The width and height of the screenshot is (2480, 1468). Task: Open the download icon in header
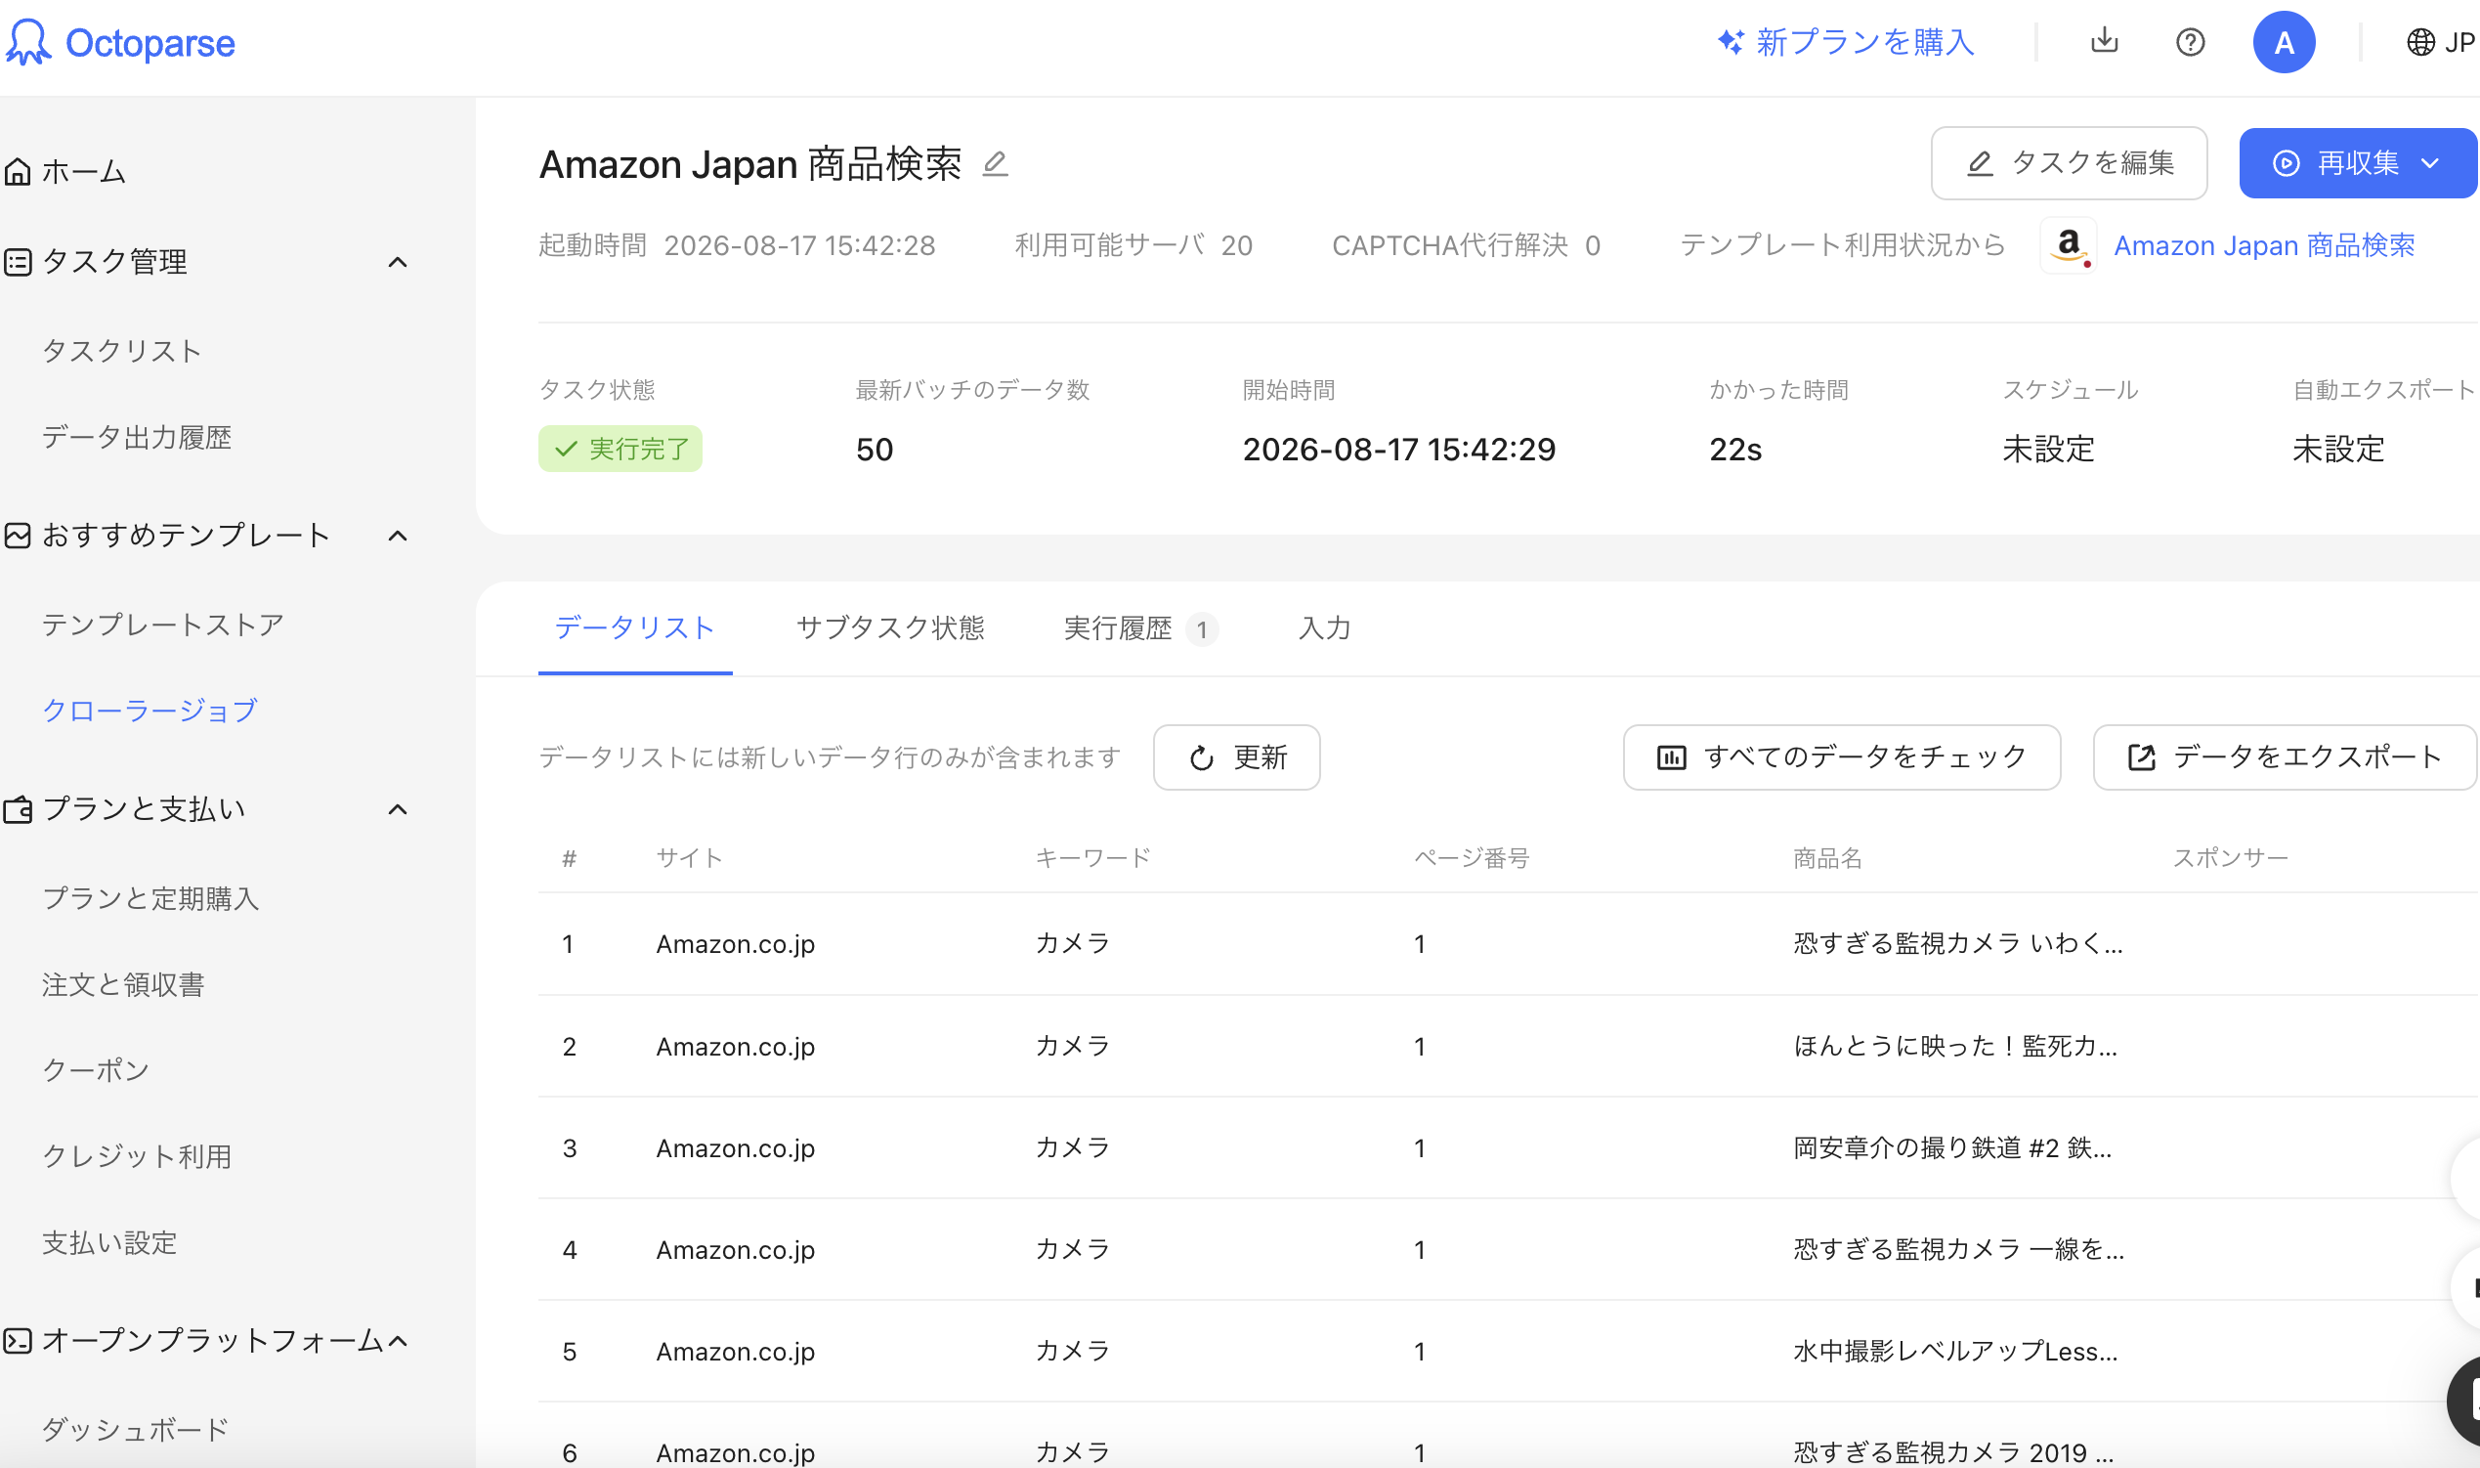[2104, 42]
